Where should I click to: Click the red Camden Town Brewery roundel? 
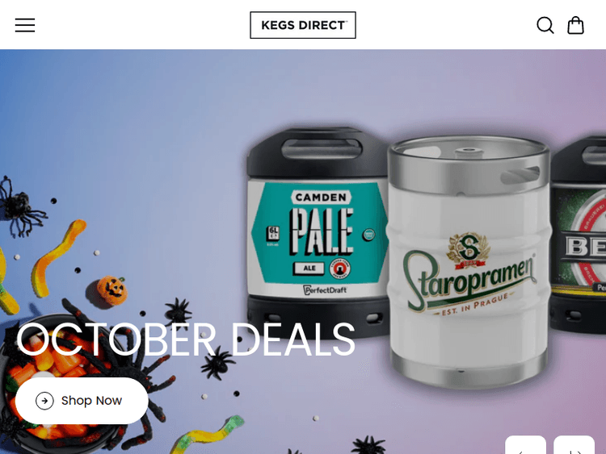tap(339, 269)
